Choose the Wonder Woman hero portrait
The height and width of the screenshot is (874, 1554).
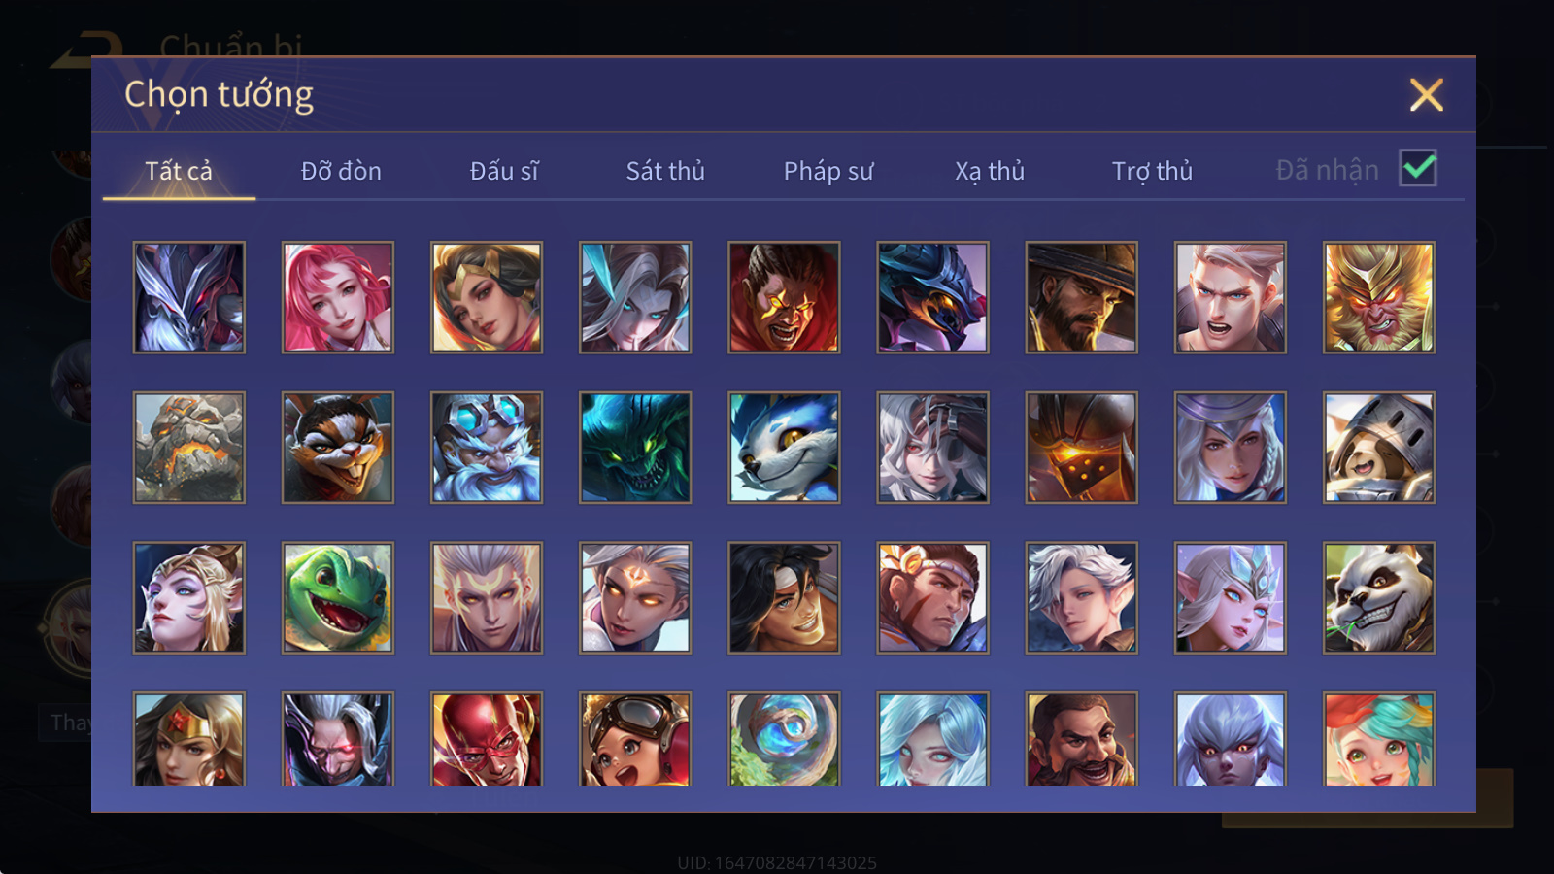[x=189, y=739]
